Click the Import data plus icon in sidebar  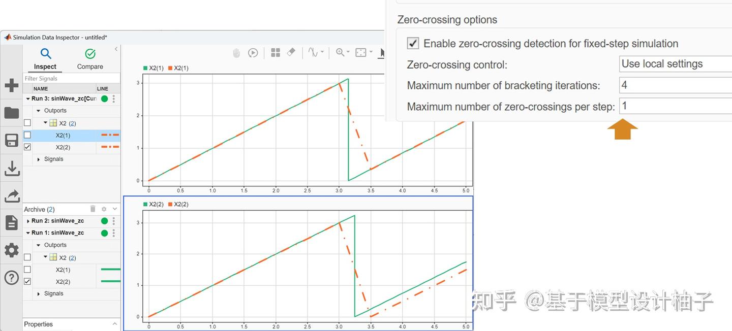[x=11, y=85]
